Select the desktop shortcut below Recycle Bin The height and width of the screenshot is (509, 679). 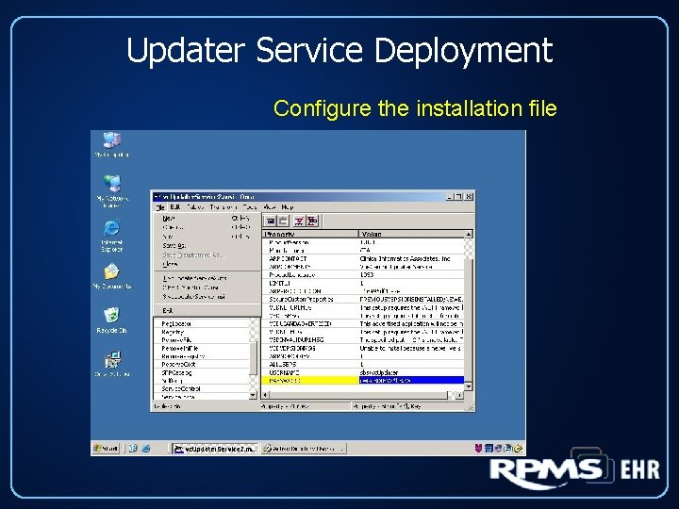[111, 364]
